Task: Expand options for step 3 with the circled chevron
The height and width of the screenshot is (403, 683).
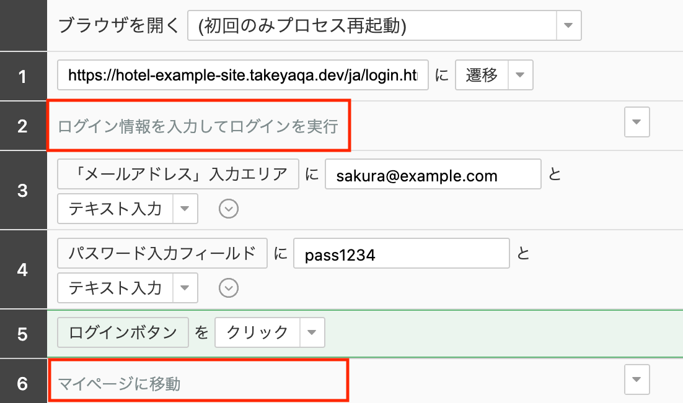Action: click(x=229, y=209)
